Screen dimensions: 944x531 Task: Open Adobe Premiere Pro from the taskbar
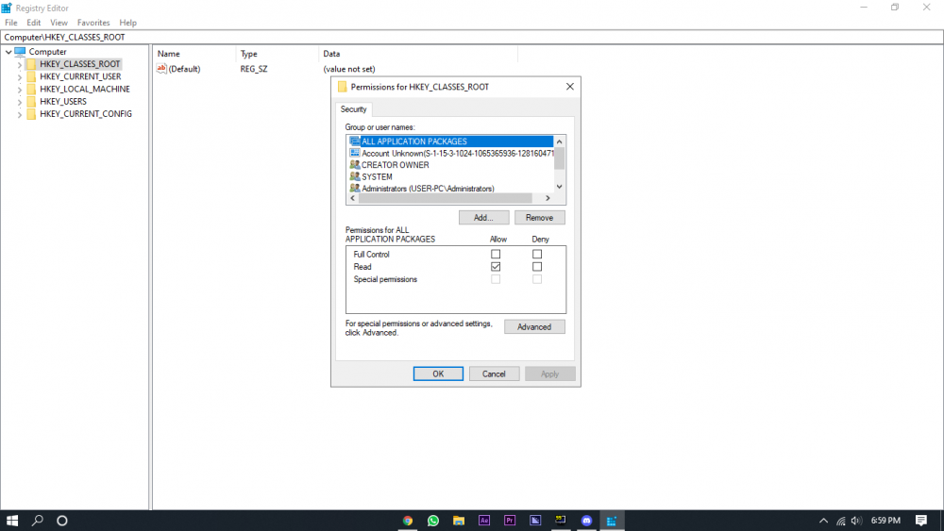tap(510, 521)
